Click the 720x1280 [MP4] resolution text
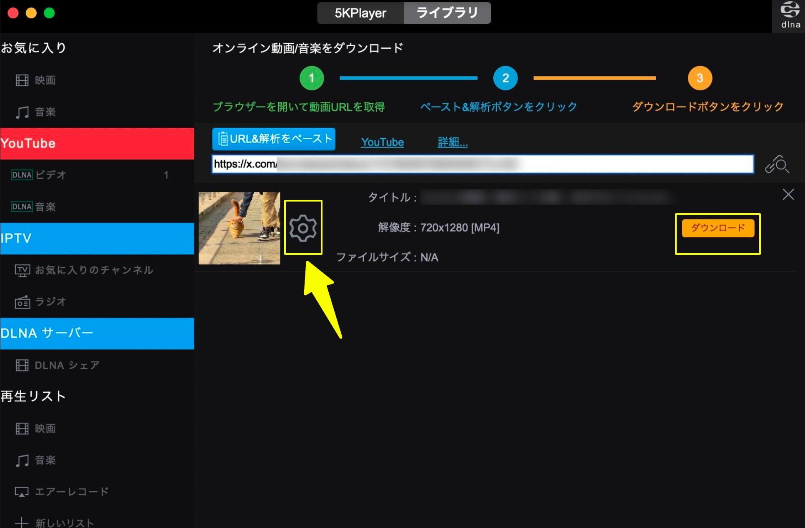 coord(460,228)
